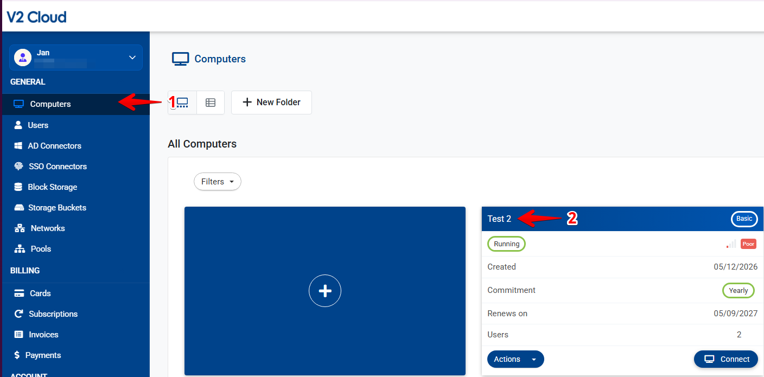Click the Running status badge
Viewport: 764px width, 377px height.
[x=507, y=244]
